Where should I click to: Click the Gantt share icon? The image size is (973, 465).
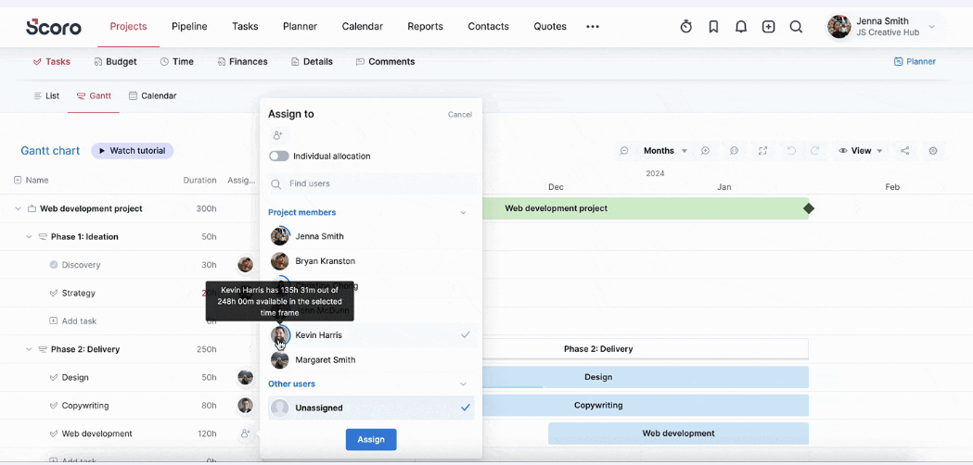coord(904,151)
